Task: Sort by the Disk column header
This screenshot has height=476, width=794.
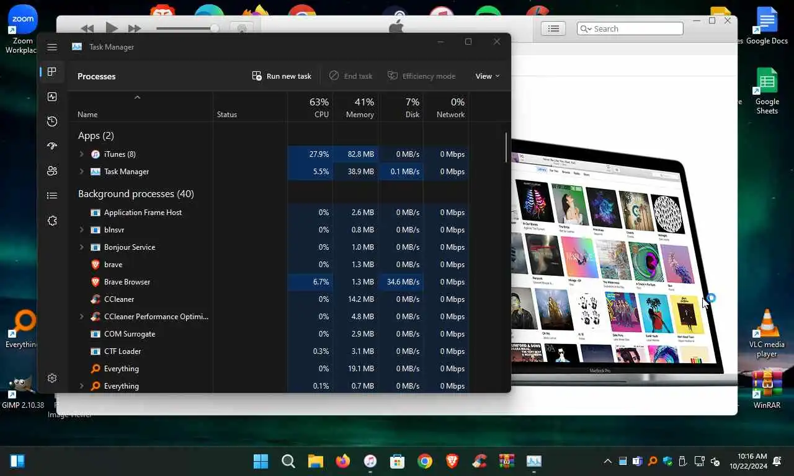Action: [401, 107]
